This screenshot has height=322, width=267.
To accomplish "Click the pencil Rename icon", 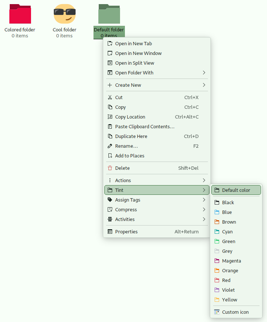I will [x=110, y=146].
